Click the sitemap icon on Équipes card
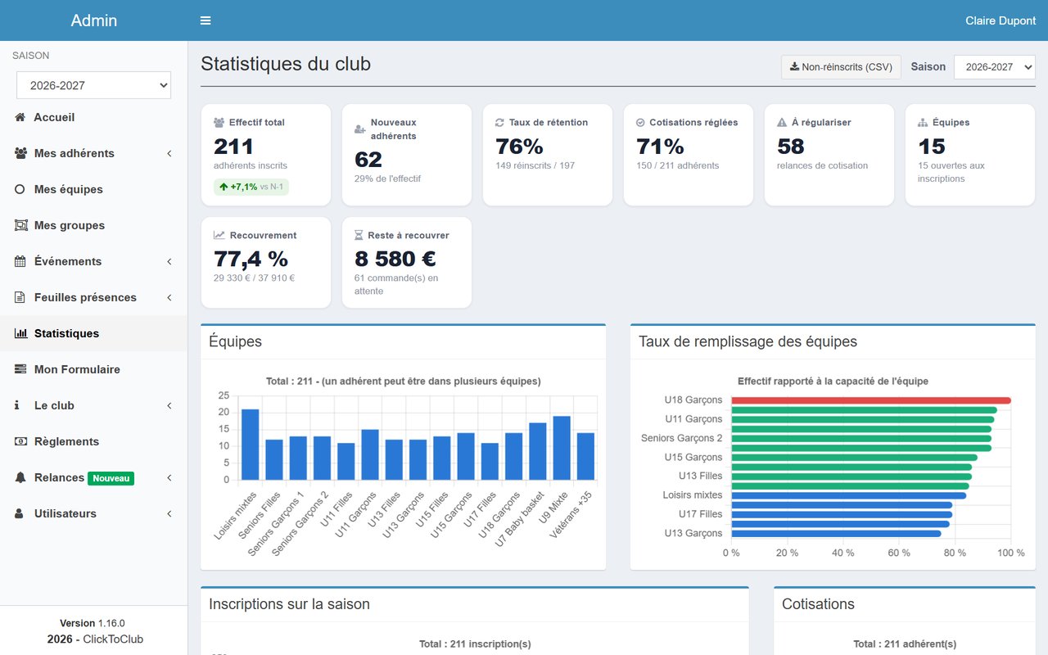Viewport: 1048px width, 655px height. coord(923,122)
